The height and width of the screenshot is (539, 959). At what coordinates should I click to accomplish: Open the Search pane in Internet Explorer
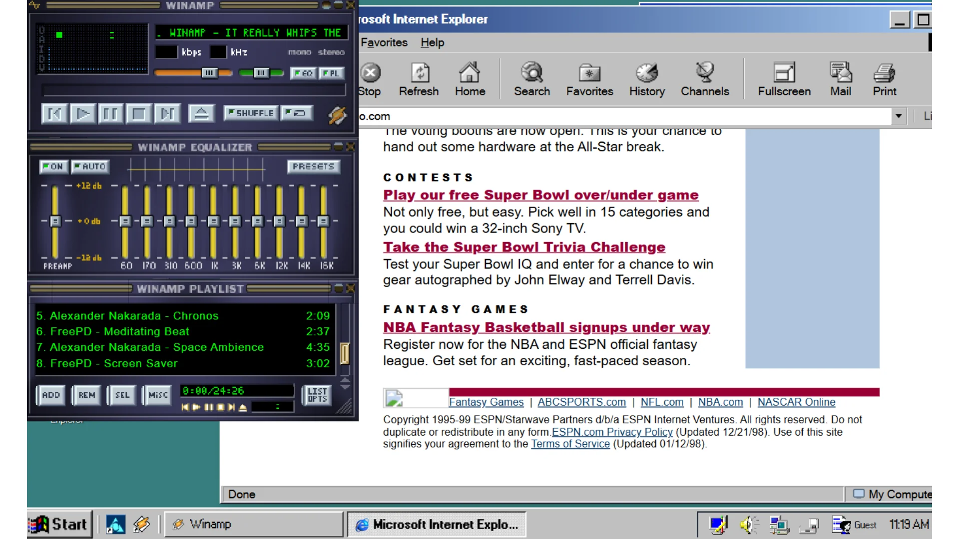tap(532, 80)
